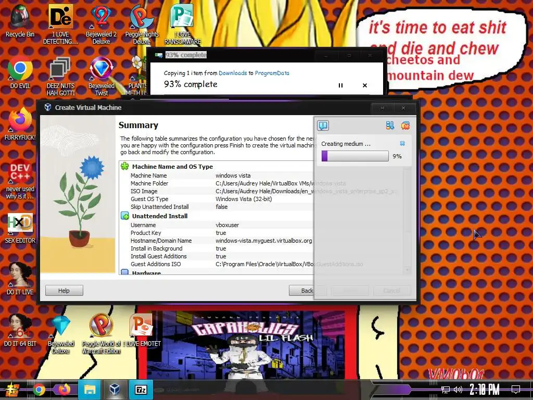Open the I LOVE EMOTET PowerPoint shortcut

point(142,330)
